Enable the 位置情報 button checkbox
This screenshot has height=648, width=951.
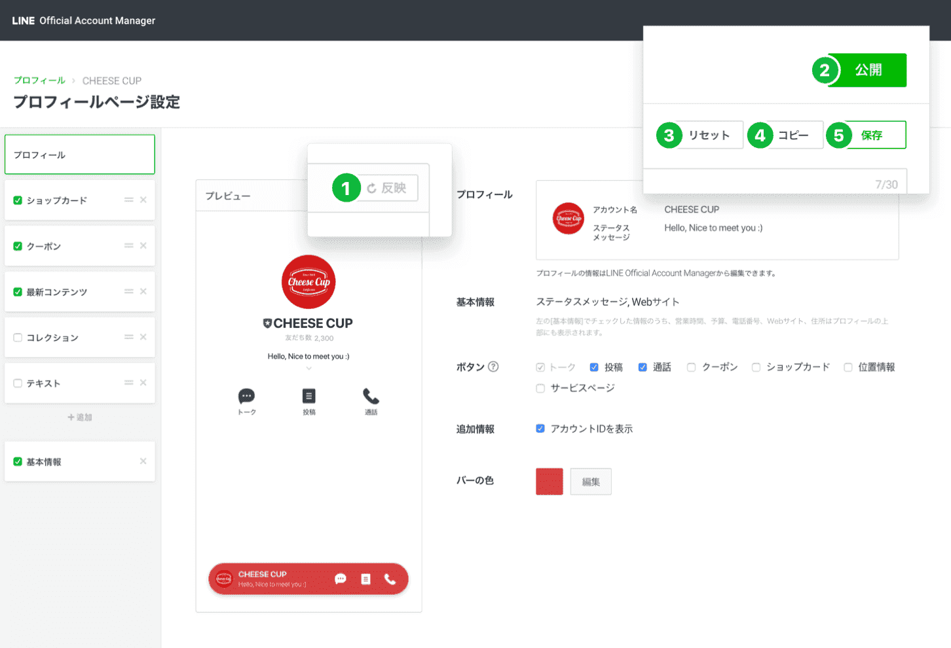[x=848, y=367]
